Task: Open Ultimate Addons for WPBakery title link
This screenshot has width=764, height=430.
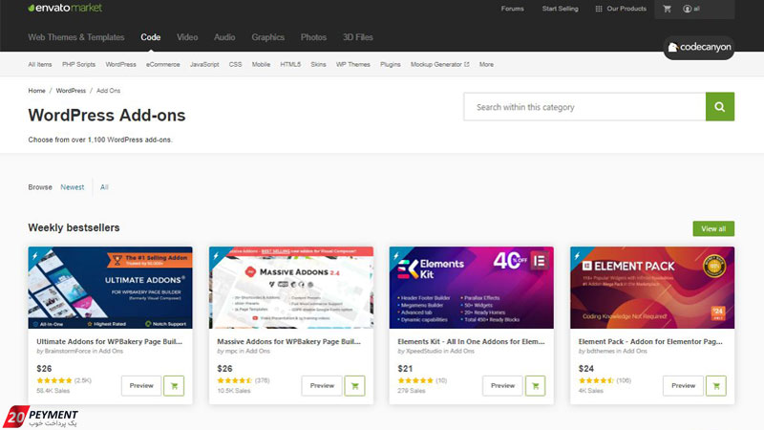Action: (x=109, y=342)
